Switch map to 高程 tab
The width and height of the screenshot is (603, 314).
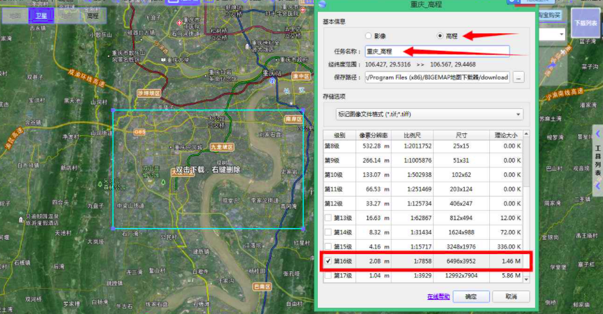tap(93, 15)
